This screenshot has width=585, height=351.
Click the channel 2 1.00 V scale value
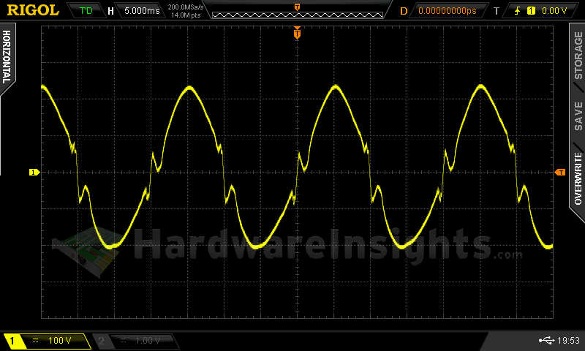point(148,341)
